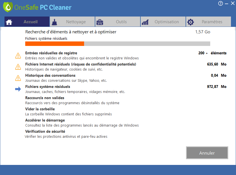Click the broom icon on Nettoyage tab

[x=54, y=22]
